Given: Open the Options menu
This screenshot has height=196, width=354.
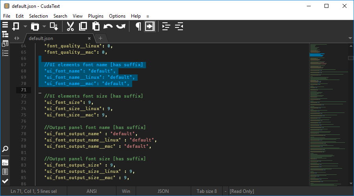Looking at the screenshot, I should tap(117, 16).
